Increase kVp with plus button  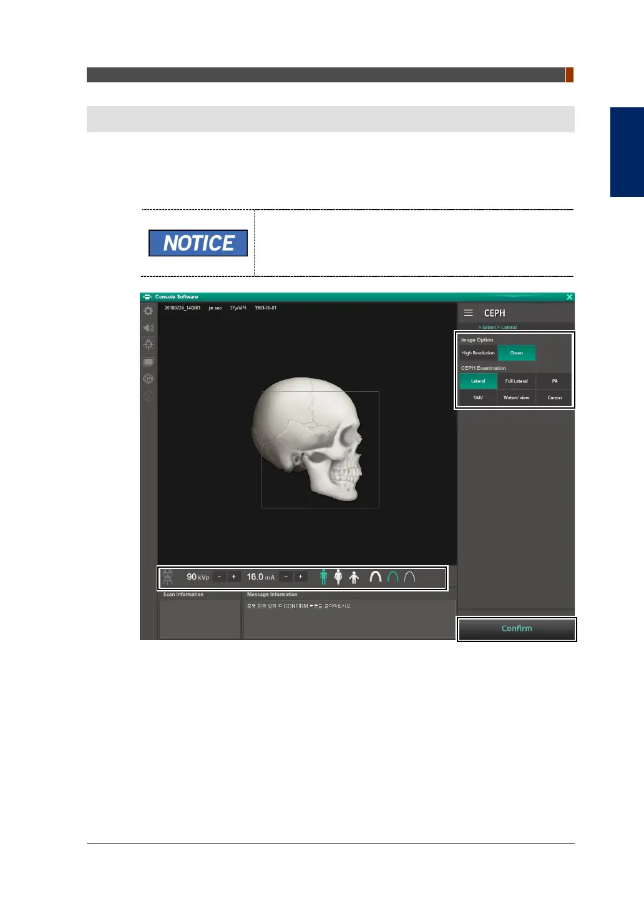pos(234,577)
